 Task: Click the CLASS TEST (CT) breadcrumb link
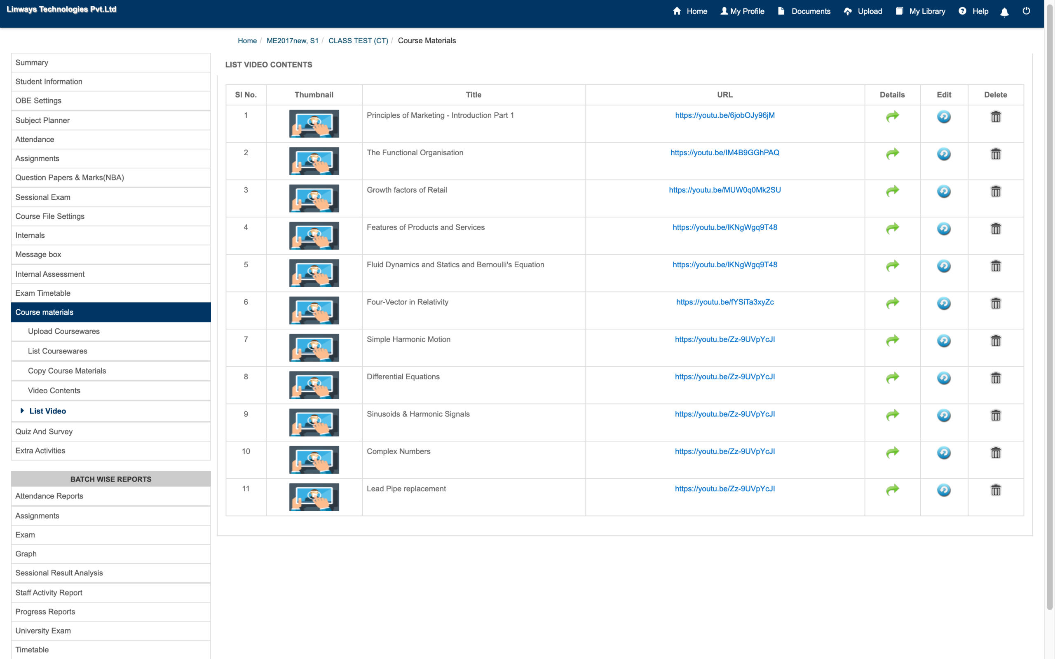pos(358,40)
